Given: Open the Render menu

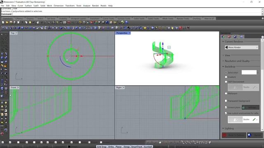Looking at the screenshot, I should [95, 6].
